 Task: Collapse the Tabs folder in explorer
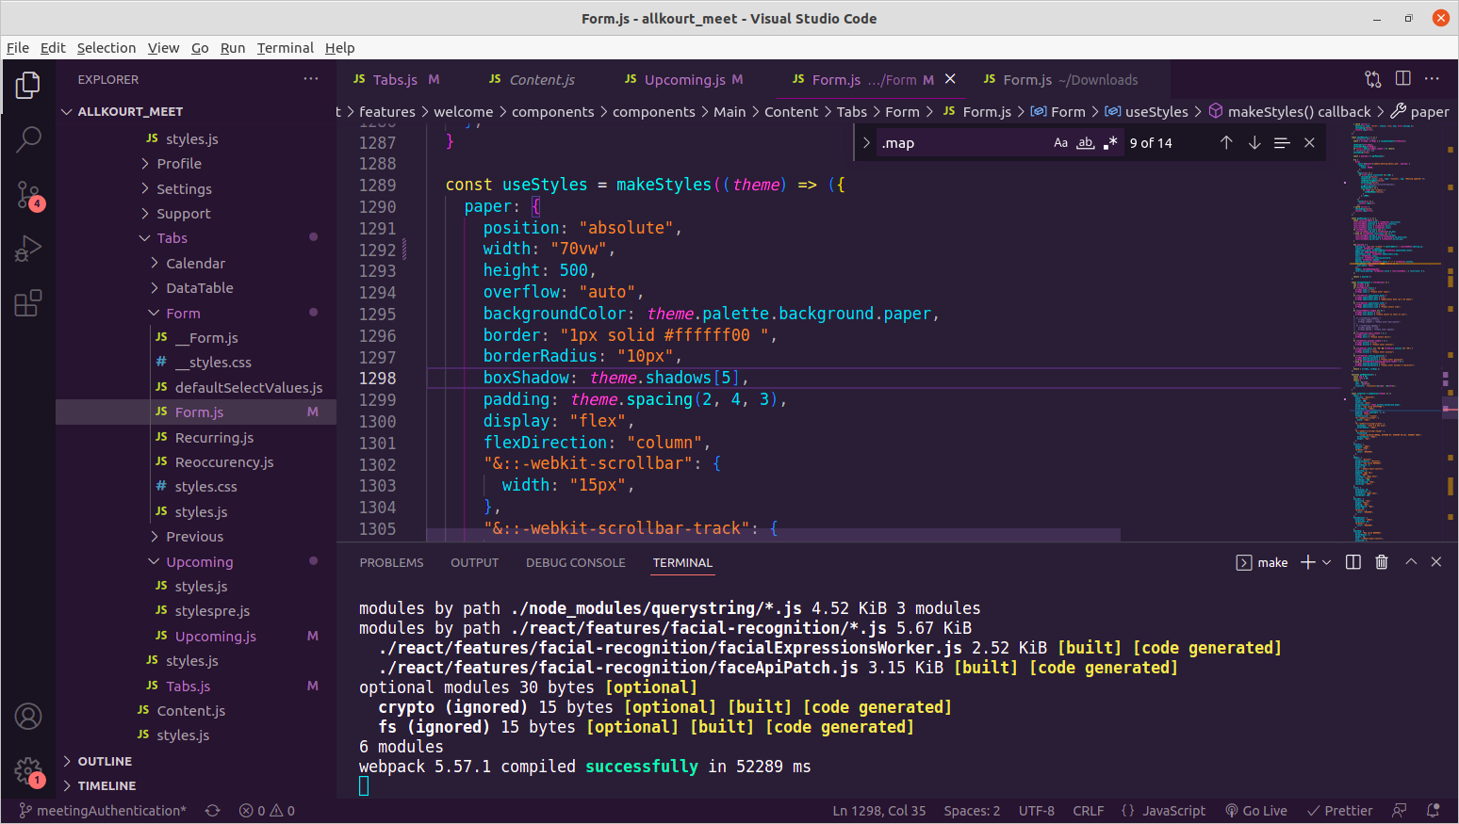tap(172, 238)
